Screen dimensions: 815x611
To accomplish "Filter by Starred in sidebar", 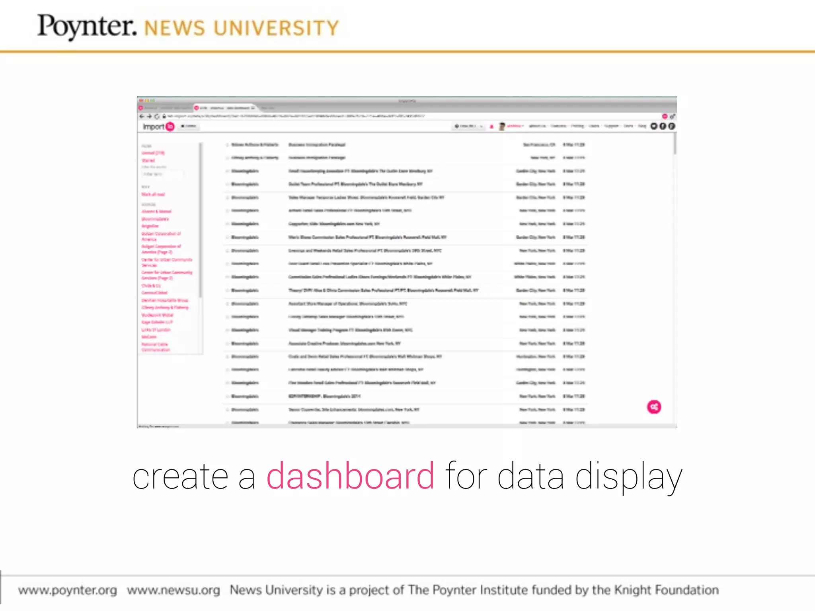I will pyautogui.click(x=148, y=160).
